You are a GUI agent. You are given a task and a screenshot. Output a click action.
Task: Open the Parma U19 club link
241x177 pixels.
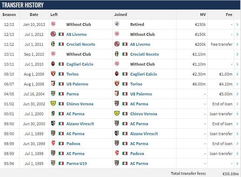point(77,164)
